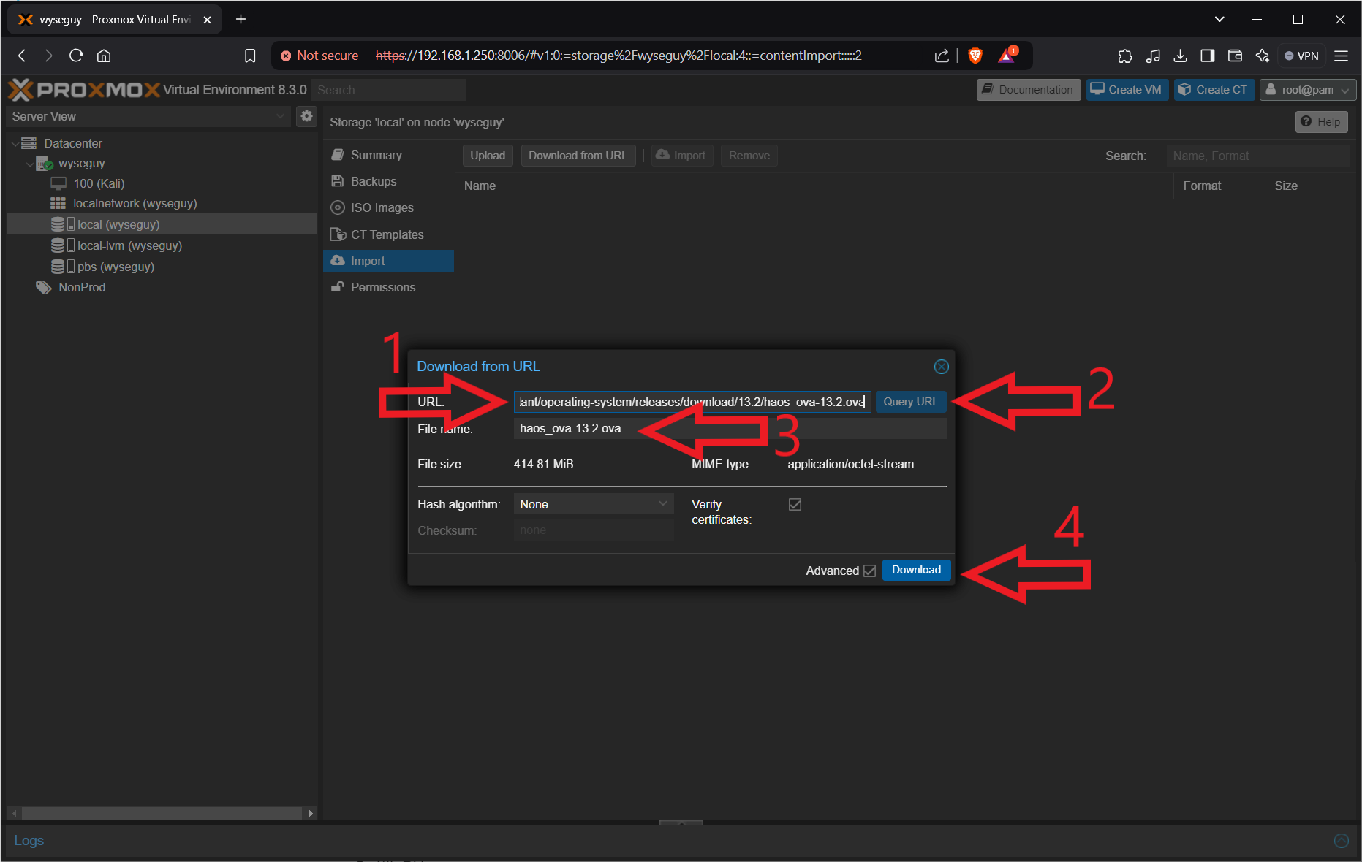1362x862 pixels.
Task: Click the Query URL button
Action: [x=910, y=402]
